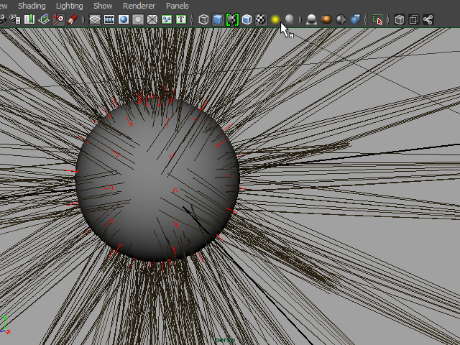Click the XYZ axis indicator

coord(5,325)
